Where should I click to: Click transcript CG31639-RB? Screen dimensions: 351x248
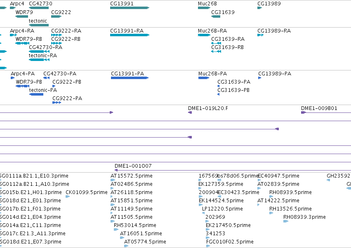[x=227, y=47]
